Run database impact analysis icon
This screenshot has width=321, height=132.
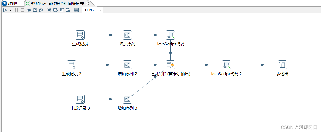coord(55,10)
